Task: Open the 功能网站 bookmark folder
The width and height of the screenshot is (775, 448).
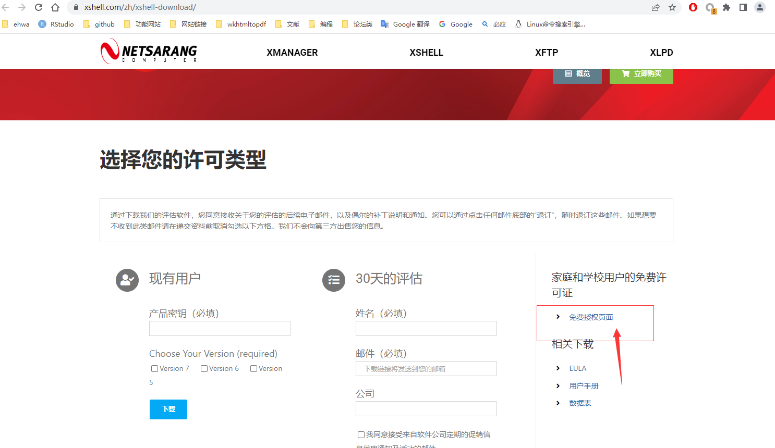Action: pos(142,24)
